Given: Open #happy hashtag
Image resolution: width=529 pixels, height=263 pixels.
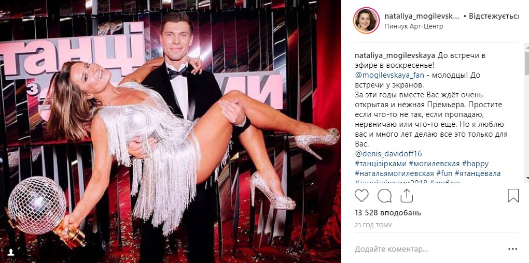Looking at the screenshot, I should click(476, 164).
